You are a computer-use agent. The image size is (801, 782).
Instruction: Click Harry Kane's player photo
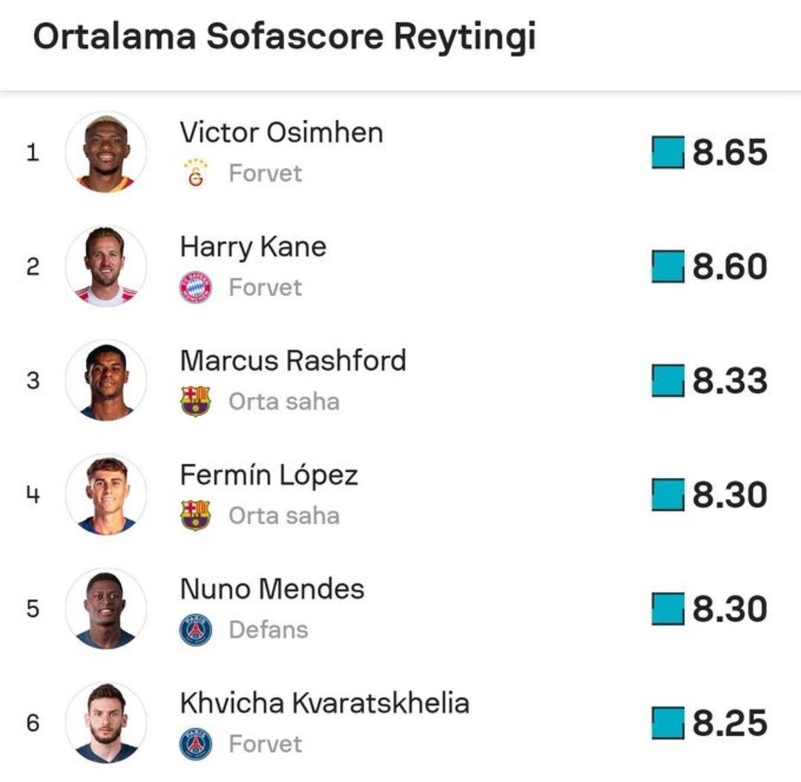click(x=106, y=267)
